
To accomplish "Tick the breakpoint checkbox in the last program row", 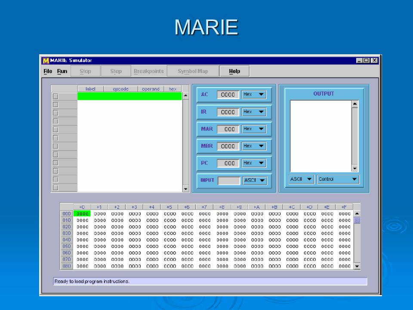I will coord(55,188).
